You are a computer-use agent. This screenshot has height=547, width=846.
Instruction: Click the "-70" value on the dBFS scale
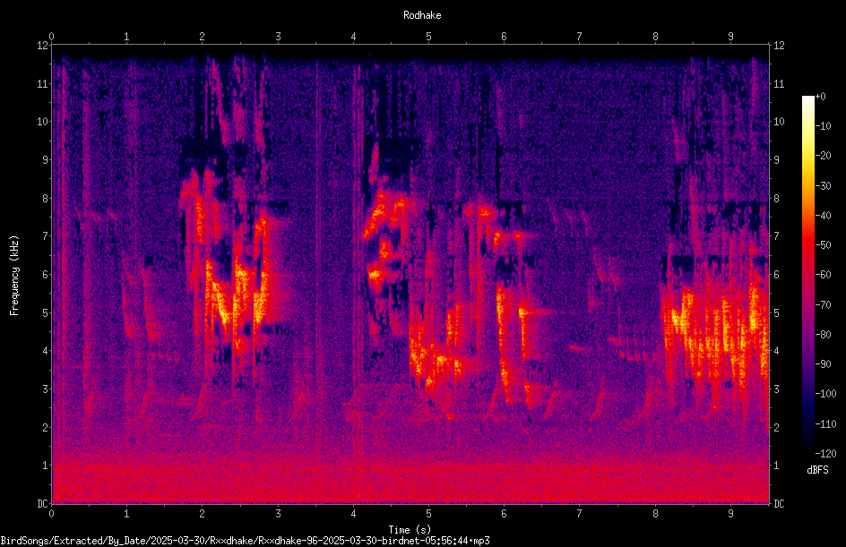824,305
